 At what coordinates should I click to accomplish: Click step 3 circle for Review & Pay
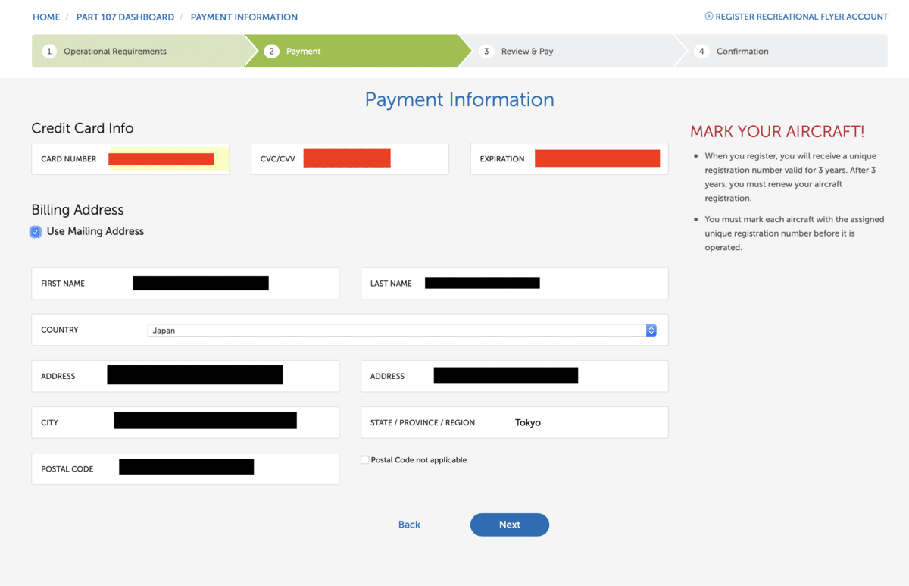click(x=486, y=52)
